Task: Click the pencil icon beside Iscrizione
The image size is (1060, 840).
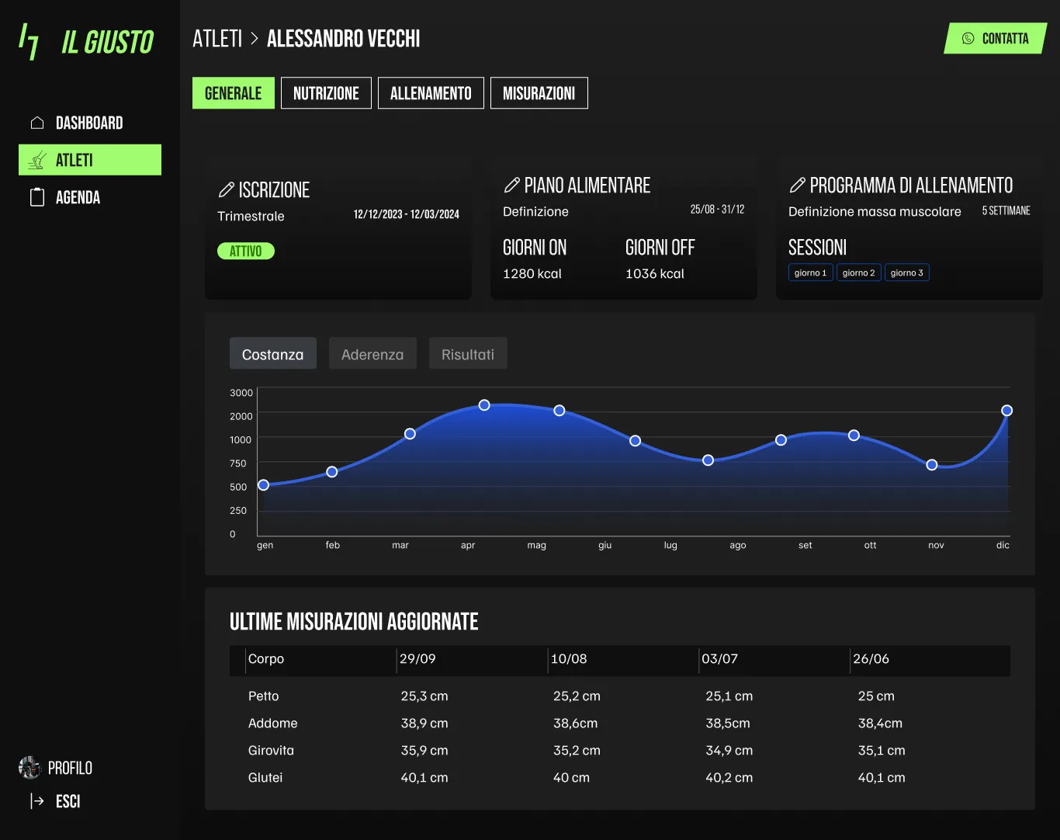Action: (227, 189)
